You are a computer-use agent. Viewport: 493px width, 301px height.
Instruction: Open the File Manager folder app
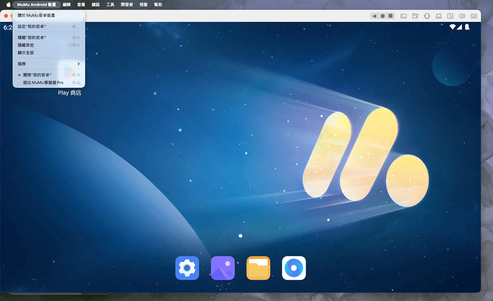pos(258,268)
